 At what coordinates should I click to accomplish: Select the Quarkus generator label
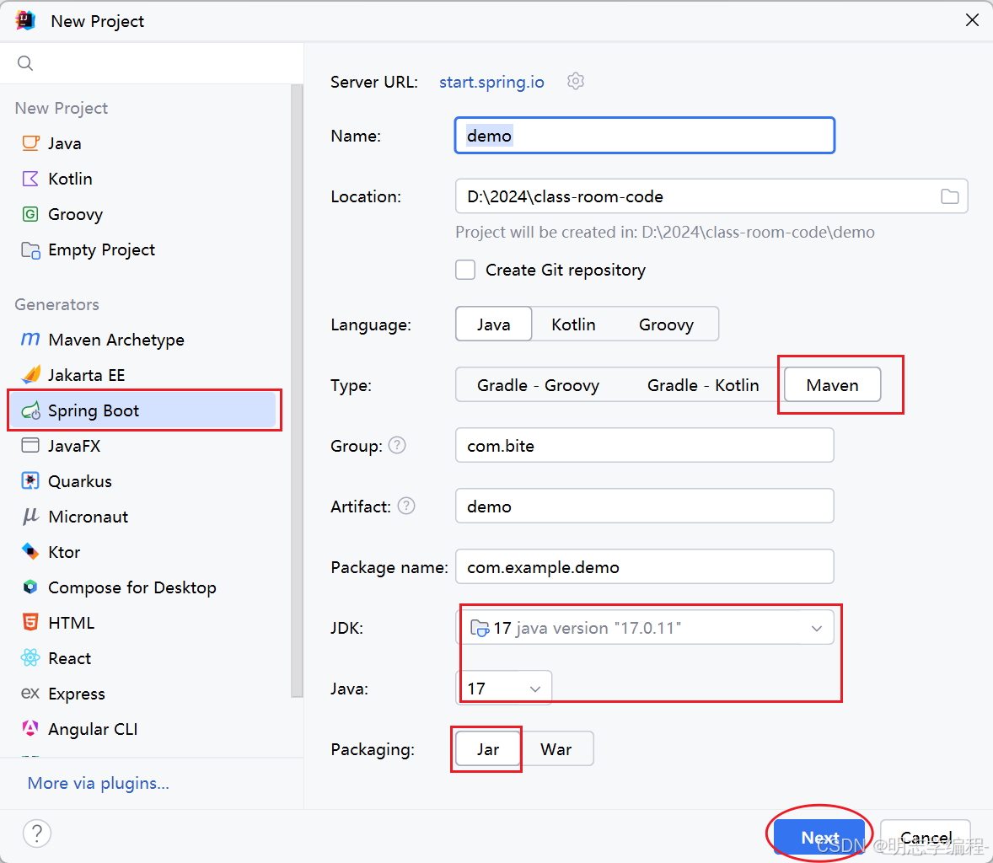coord(80,482)
